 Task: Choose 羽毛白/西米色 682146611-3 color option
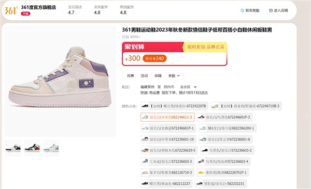[167, 117]
